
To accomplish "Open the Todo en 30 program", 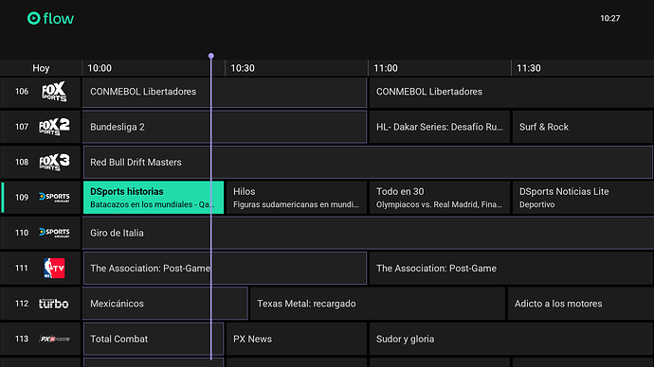I will coord(440,198).
